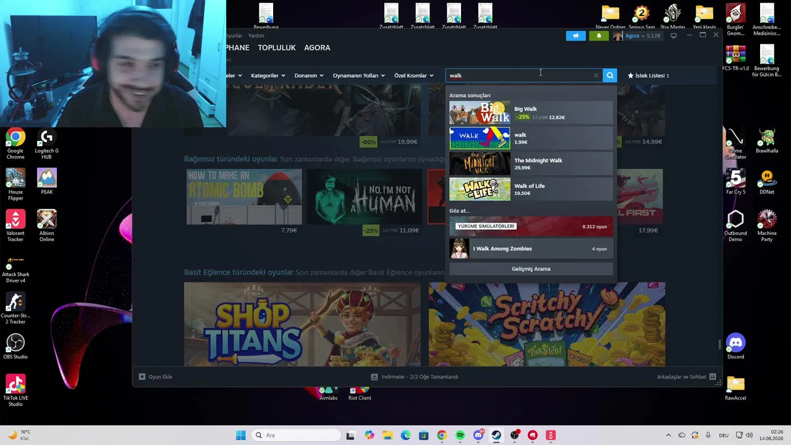Viewport: 791px width, 445px height.
Task: Click Oyun Ekle add game button
Action: (156, 376)
